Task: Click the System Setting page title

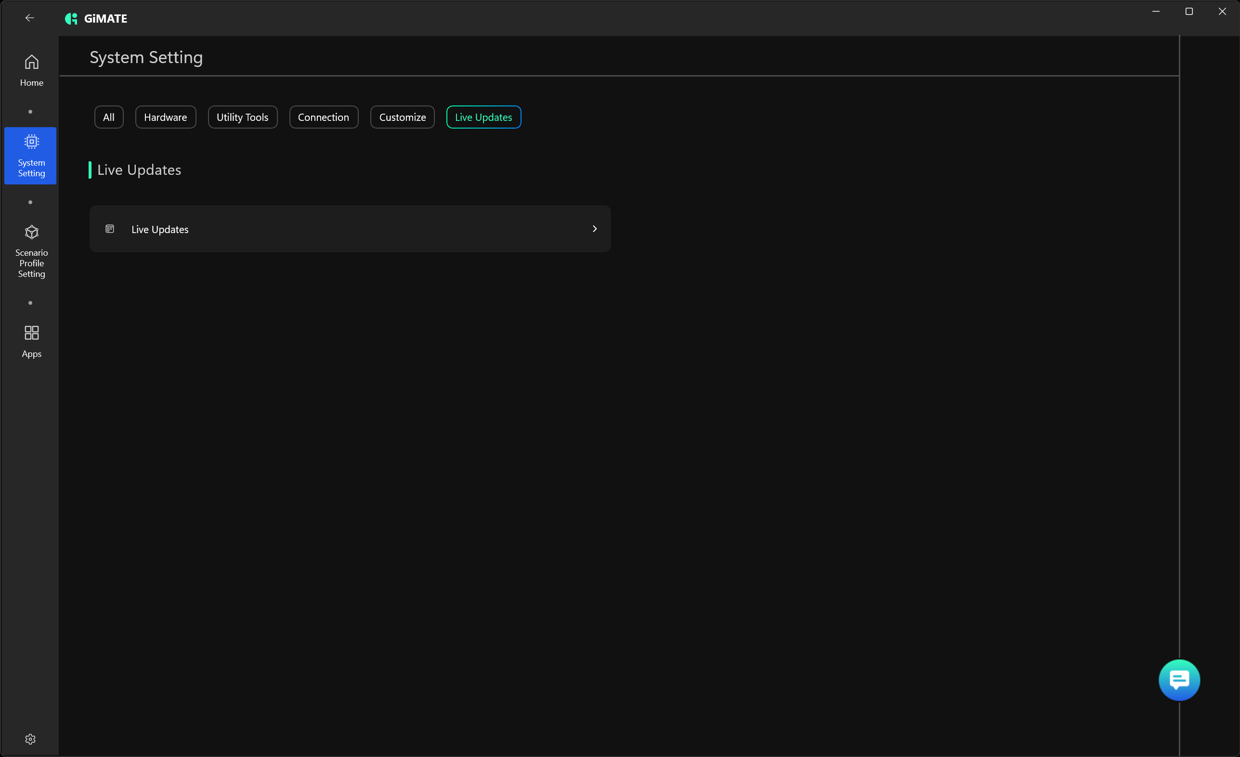Action: pyautogui.click(x=146, y=57)
